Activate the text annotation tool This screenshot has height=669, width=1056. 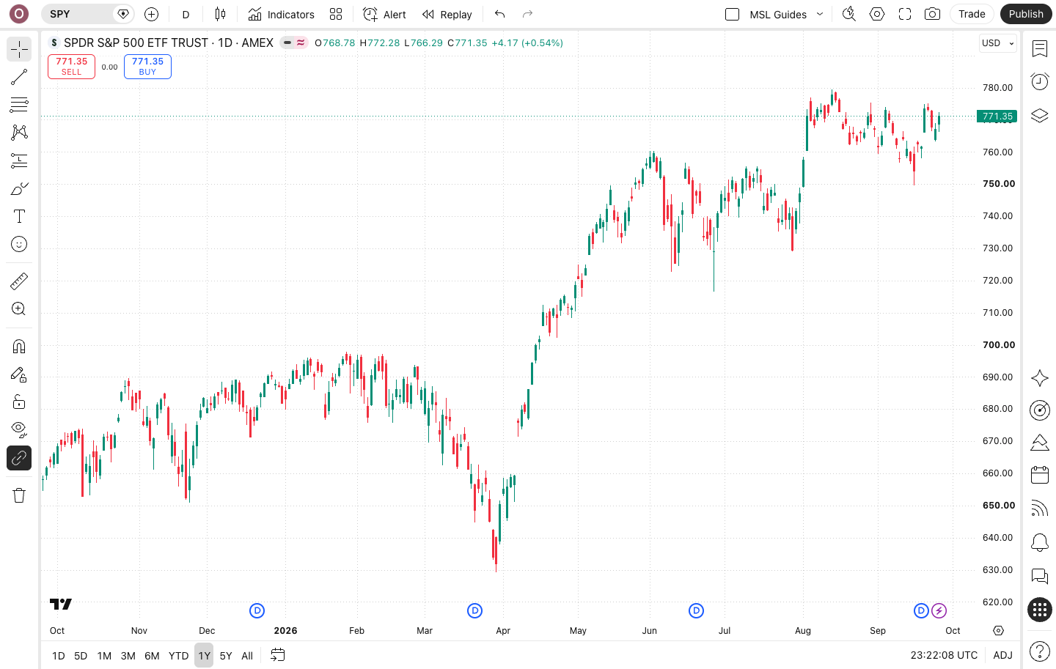pos(19,216)
